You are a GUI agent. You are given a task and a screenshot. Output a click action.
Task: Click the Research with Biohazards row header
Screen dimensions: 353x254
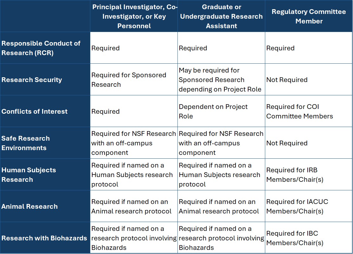[44, 238]
